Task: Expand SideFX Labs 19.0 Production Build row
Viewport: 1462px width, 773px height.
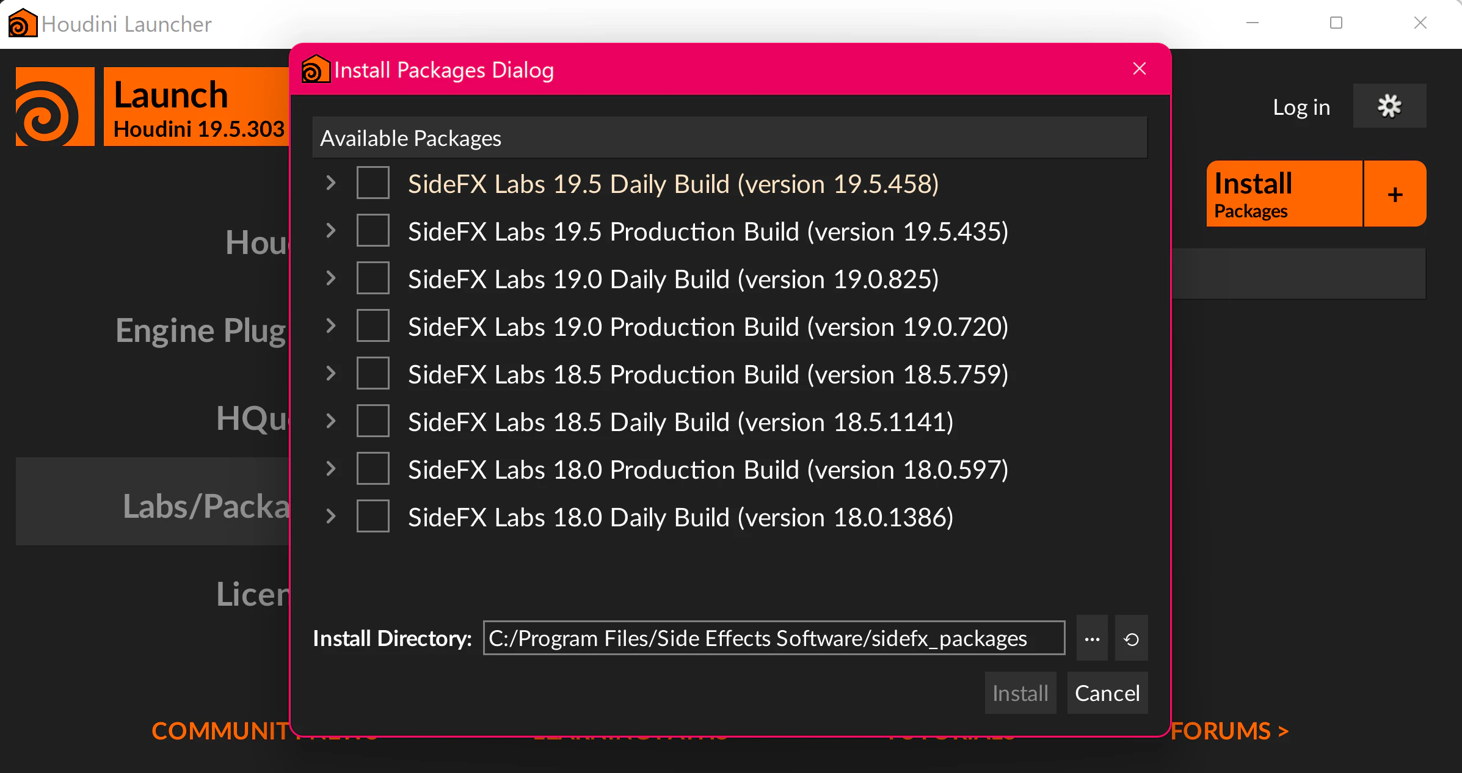Action: tap(331, 326)
